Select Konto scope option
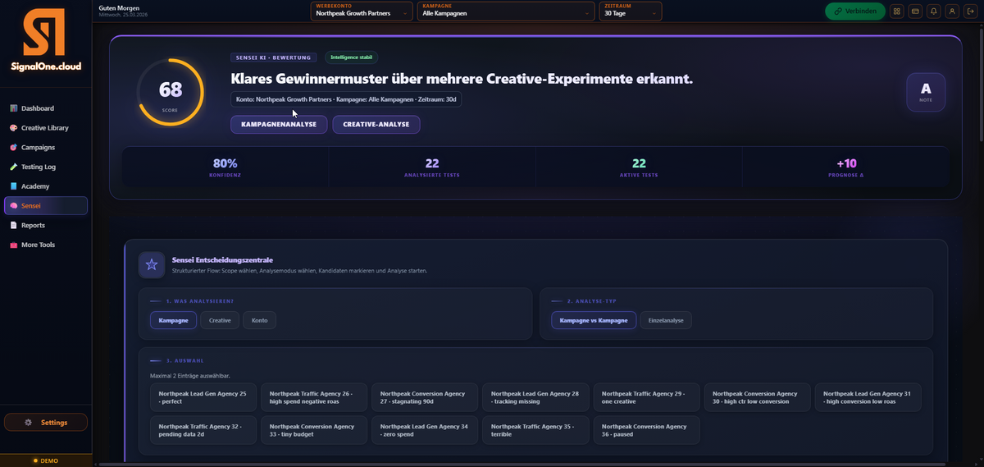 point(260,320)
